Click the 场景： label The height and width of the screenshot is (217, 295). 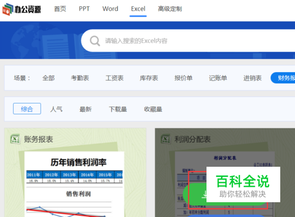click(22, 78)
